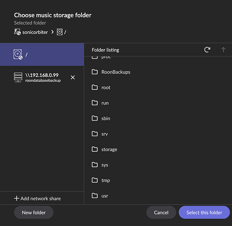Confirm with Select this folder
The image size is (232, 226).
(x=204, y=212)
